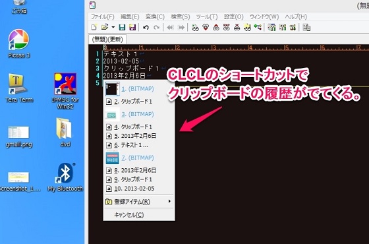Choose history item 10. 2013-02-05
The height and width of the screenshot is (244, 369).
click(x=139, y=189)
